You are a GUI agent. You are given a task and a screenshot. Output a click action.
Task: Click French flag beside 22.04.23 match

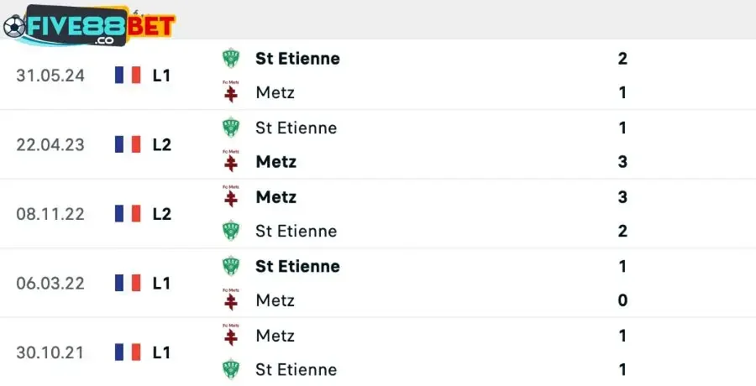(128, 144)
